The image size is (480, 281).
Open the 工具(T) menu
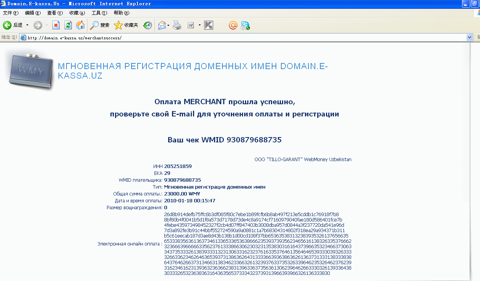pyautogui.click(x=99, y=13)
